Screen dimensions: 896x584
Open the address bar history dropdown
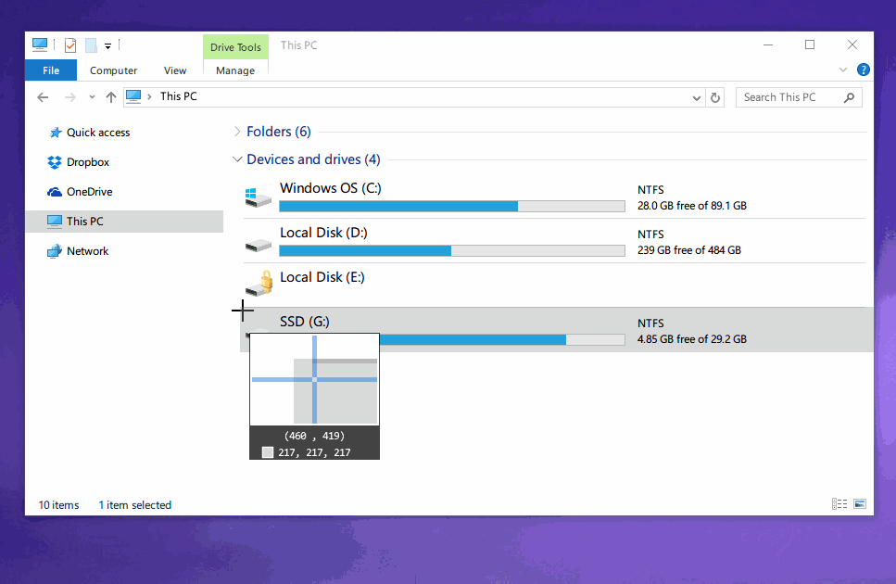[696, 96]
